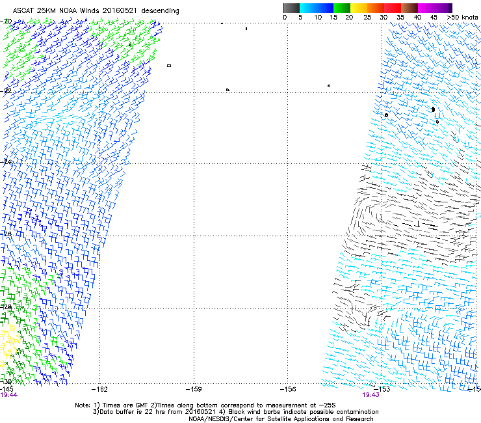The width and height of the screenshot is (481, 423).
Task: Click the light cyan segment of the legend
Action: 308,8
